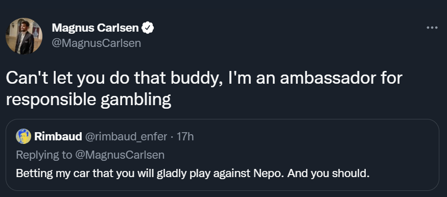Click 'And you should.' in the quote
The width and height of the screenshot is (447, 197).
pyautogui.click(x=328, y=174)
